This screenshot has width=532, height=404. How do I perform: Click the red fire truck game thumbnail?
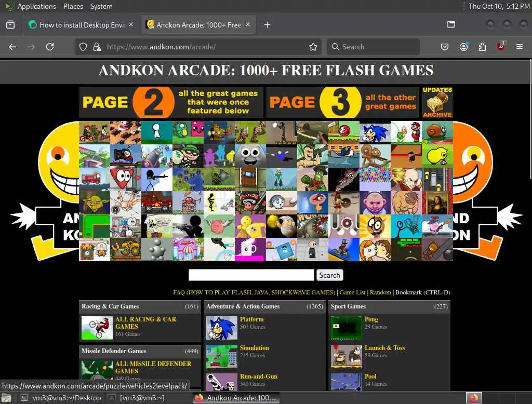(x=95, y=180)
